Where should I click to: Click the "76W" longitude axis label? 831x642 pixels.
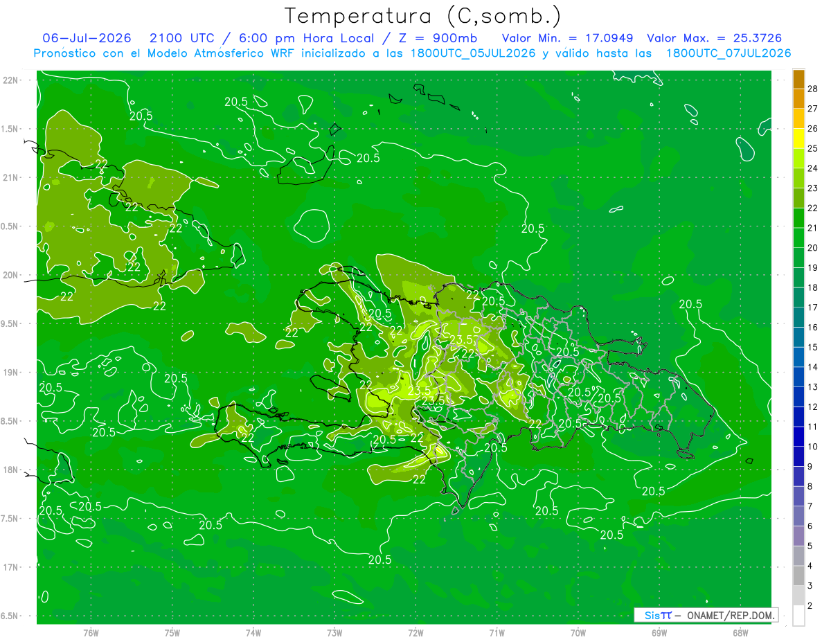pyautogui.click(x=91, y=632)
